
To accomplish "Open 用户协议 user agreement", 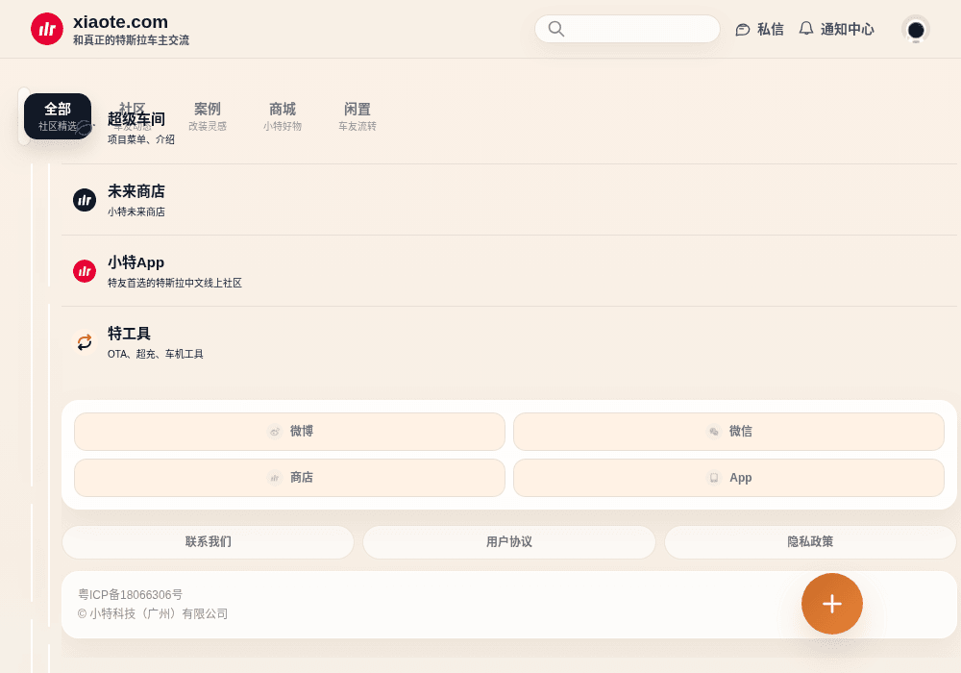I will tap(508, 542).
